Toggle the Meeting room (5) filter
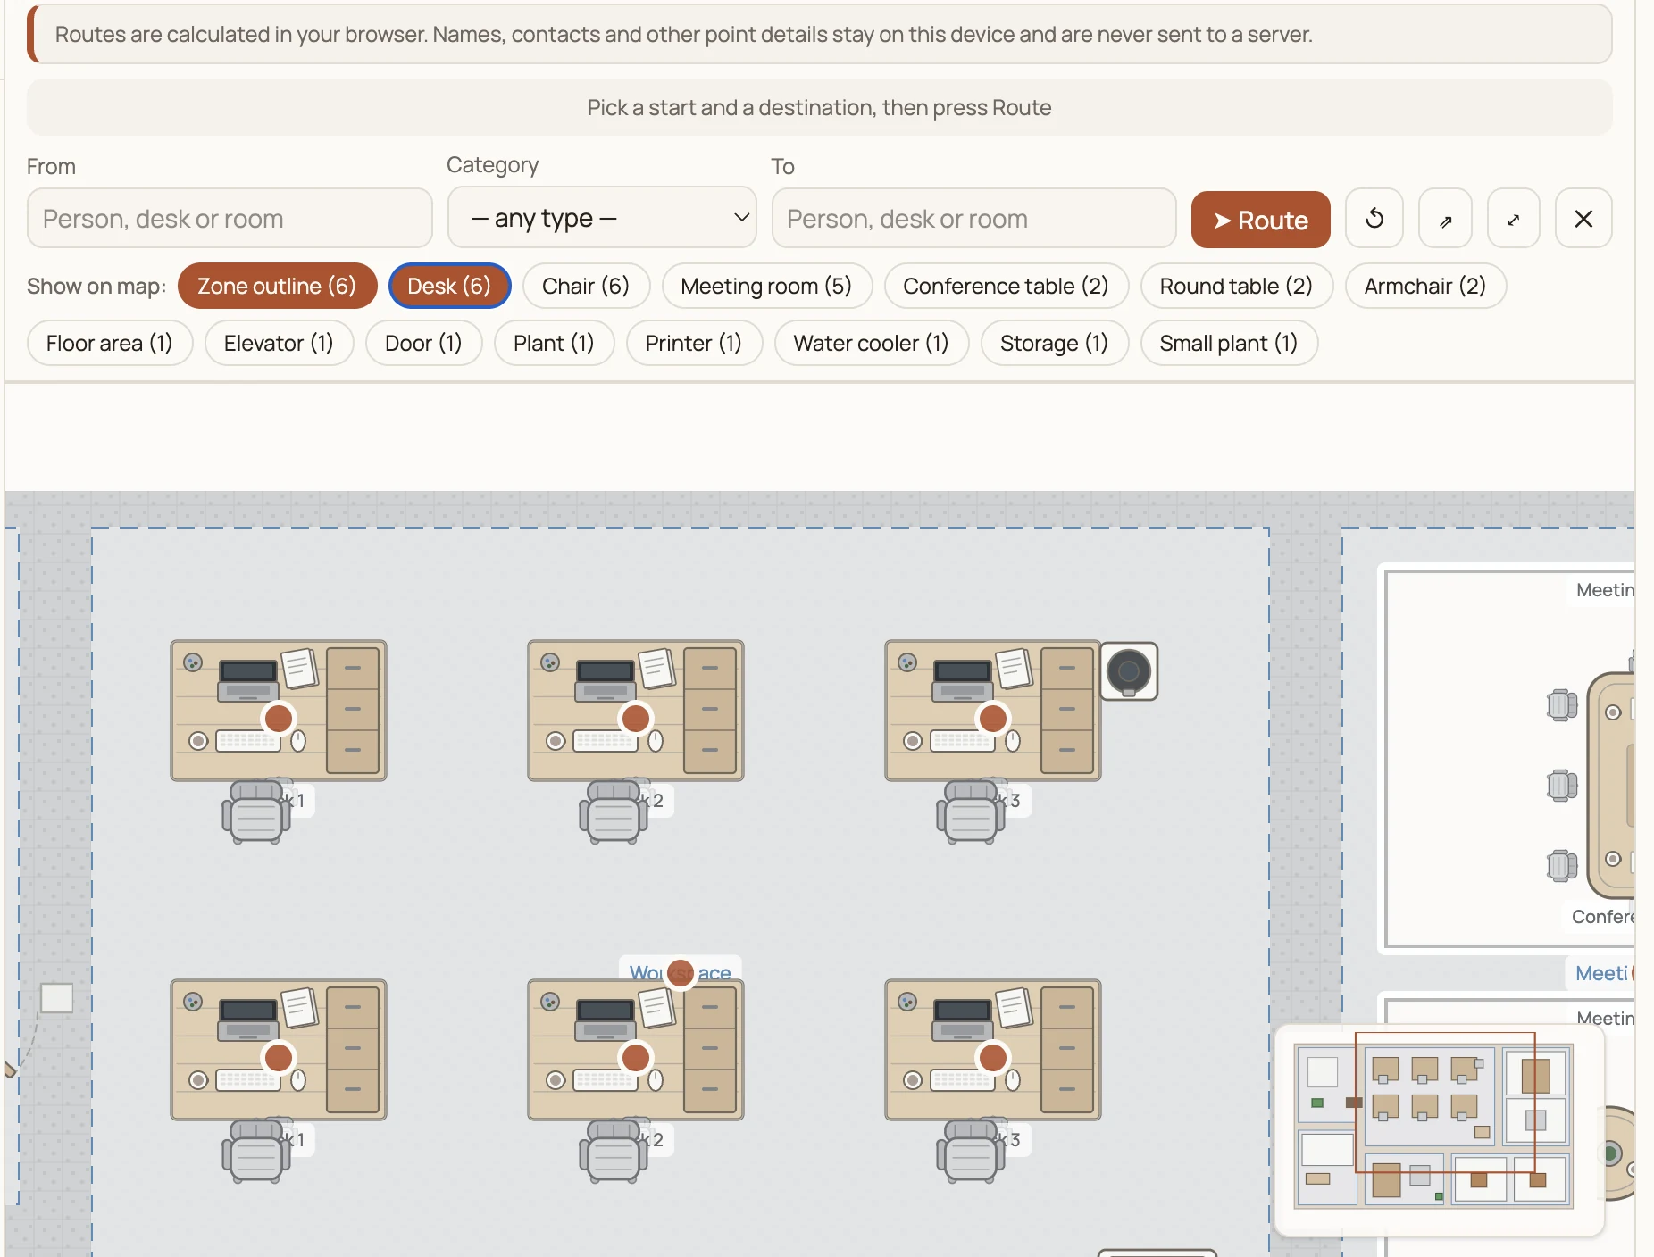The image size is (1654, 1257). [766, 286]
